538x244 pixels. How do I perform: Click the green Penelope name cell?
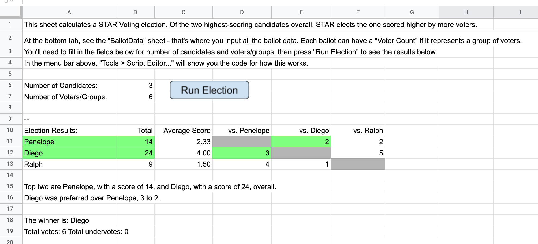coord(69,142)
